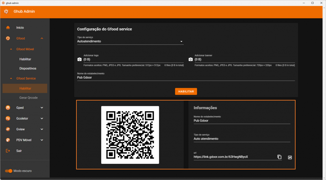326x180 pixels.
Task: Click the camera icon for Adicionar logo
Action: tap(79, 59)
